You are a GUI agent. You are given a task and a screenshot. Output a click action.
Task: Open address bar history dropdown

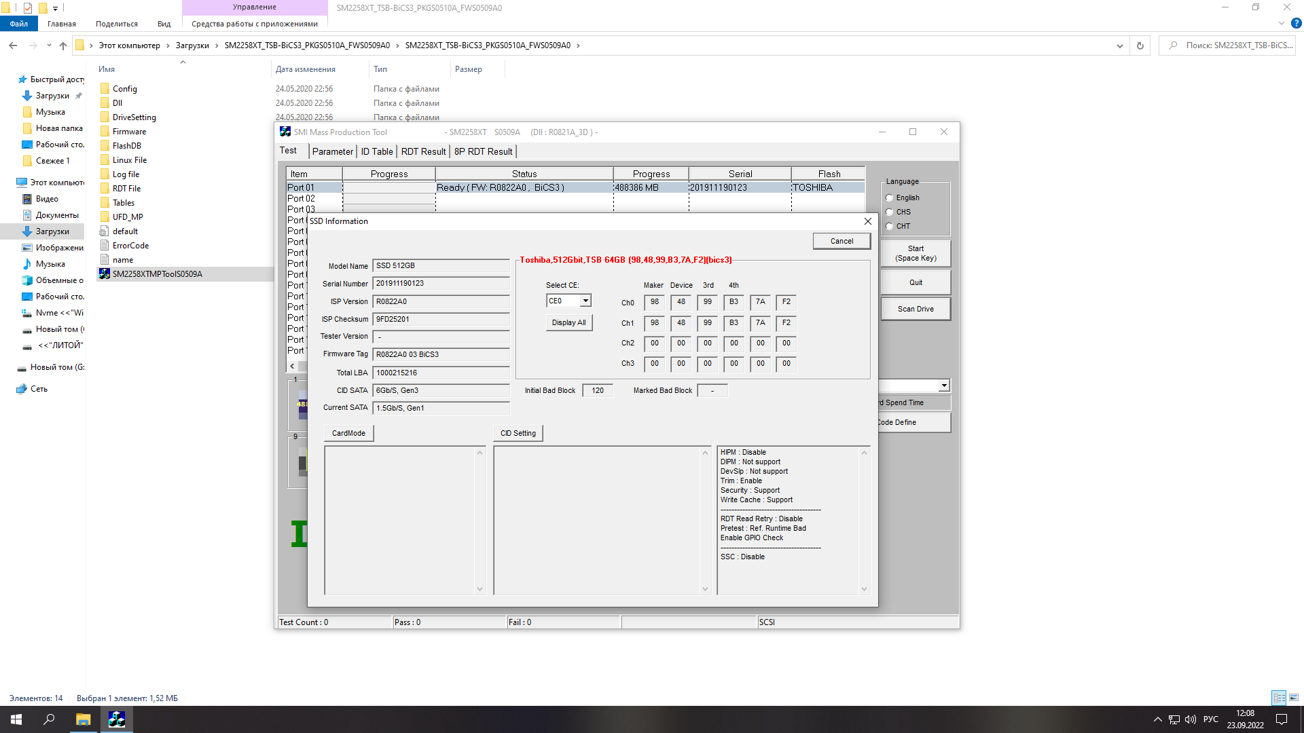(x=1119, y=45)
